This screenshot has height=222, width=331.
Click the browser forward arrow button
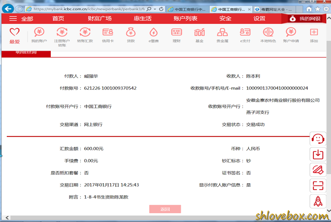click(x=19, y=9)
